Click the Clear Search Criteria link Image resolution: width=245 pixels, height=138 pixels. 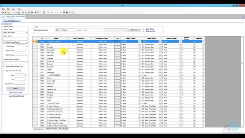point(15,92)
